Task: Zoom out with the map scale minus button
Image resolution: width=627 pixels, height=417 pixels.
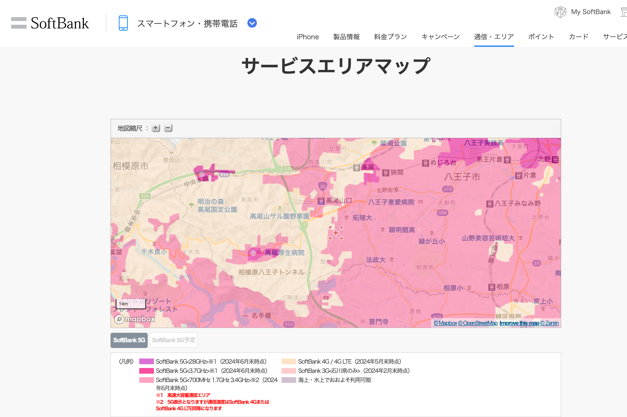Action: [x=168, y=128]
